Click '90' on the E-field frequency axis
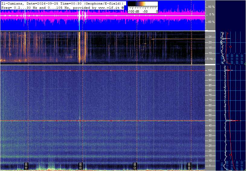This screenshot has width=246, height=171. click(x=210, y=80)
